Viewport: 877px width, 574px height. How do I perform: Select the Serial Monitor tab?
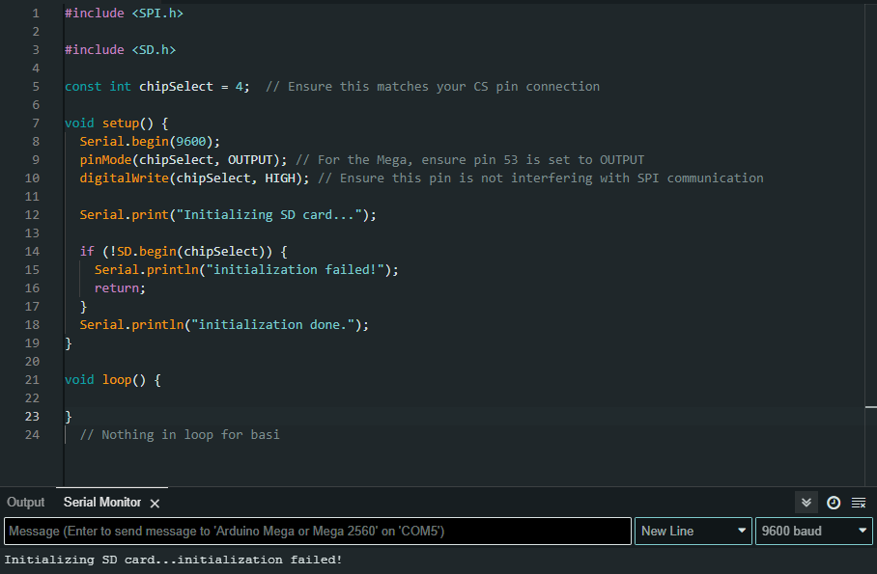[x=102, y=503]
